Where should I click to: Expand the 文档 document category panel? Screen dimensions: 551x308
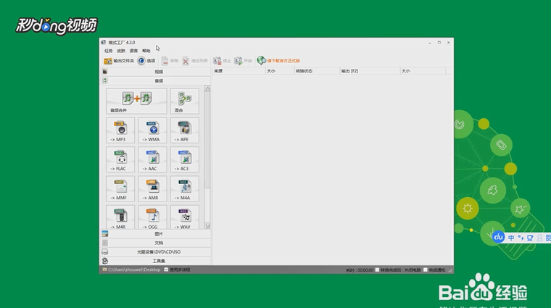click(x=156, y=243)
